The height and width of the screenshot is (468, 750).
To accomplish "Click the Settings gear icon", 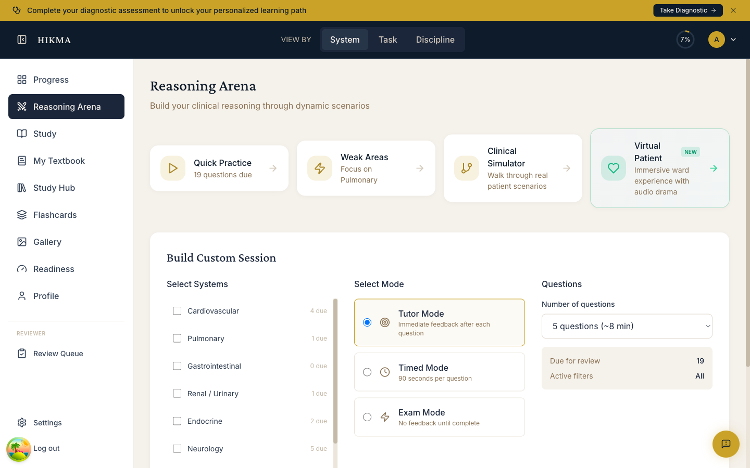I will click(22, 423).
